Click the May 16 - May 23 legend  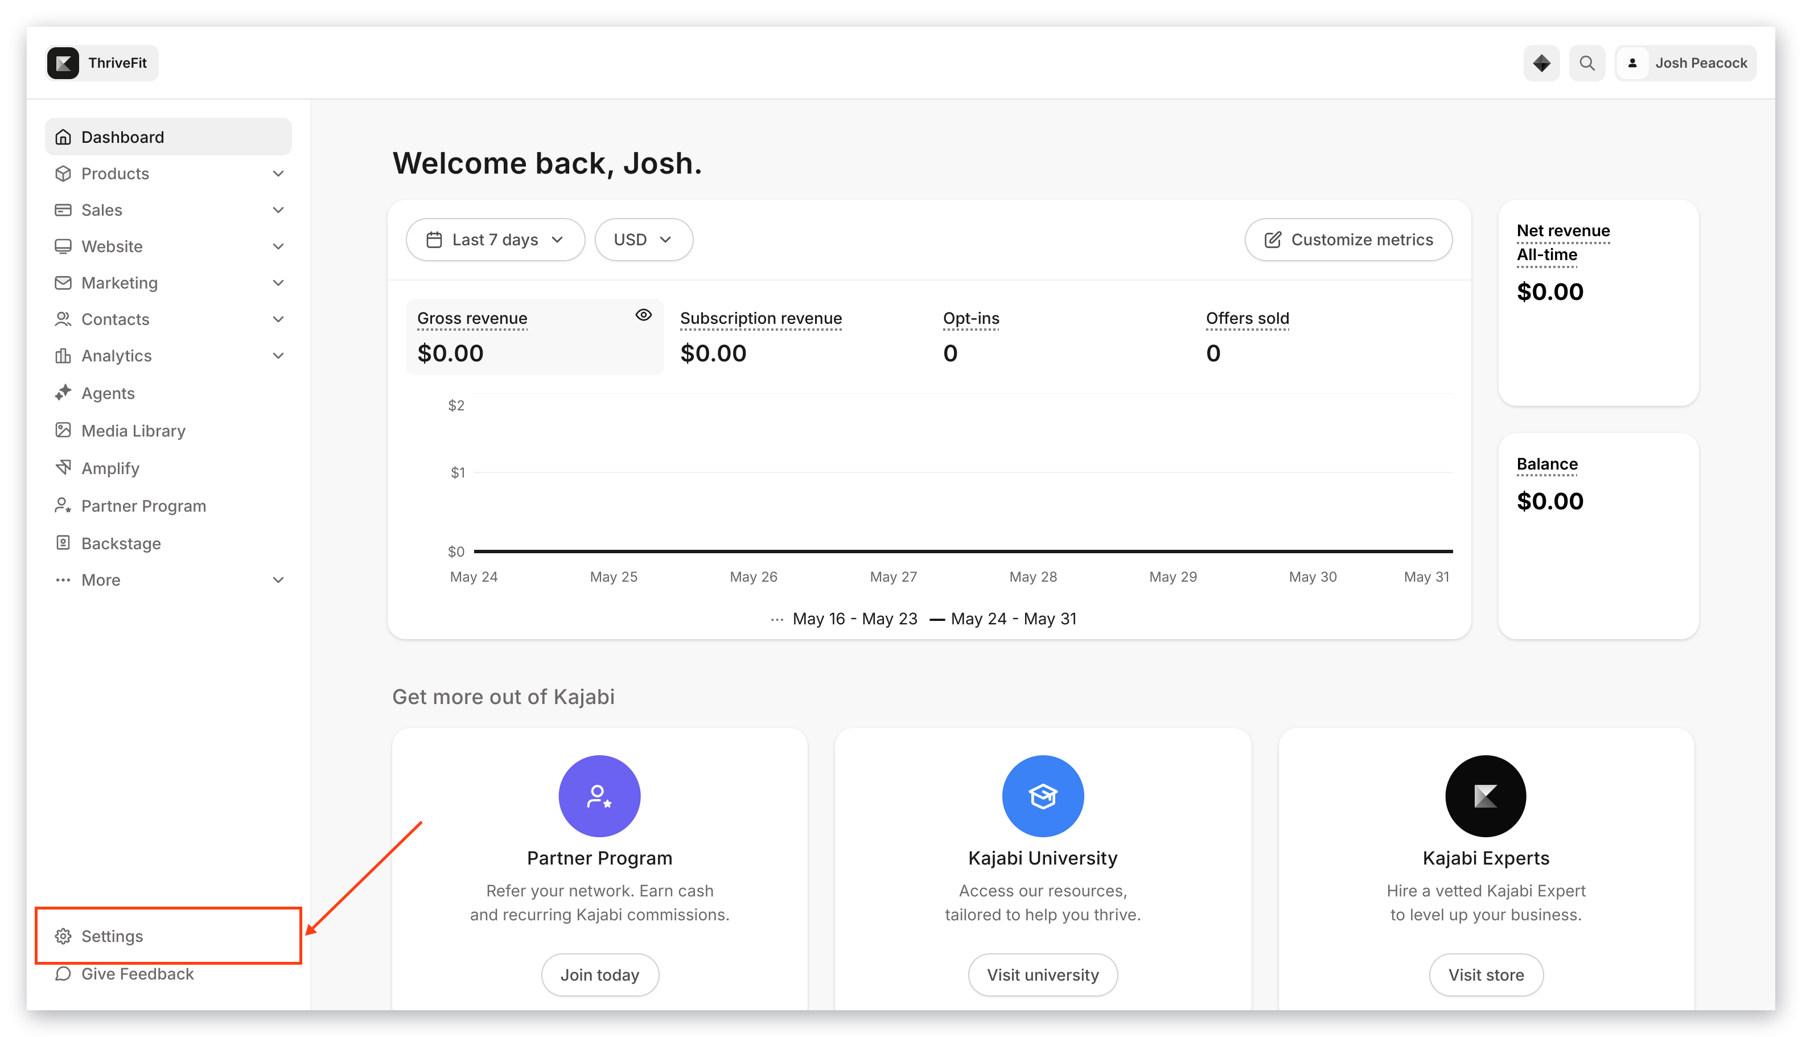pyautogui.click(x=844, y=618)
